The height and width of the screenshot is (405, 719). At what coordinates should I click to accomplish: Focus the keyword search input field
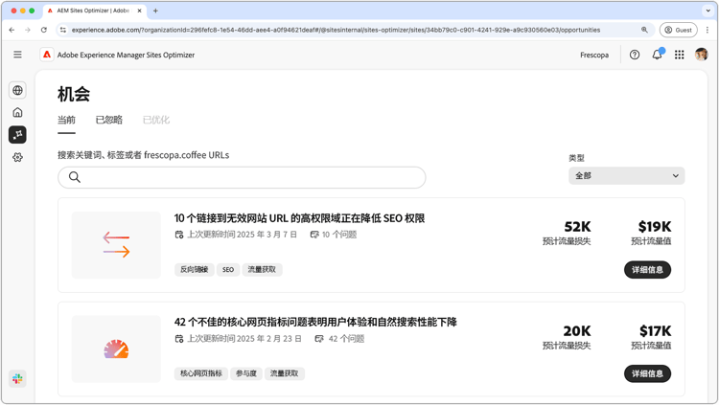tap(242, 177)
